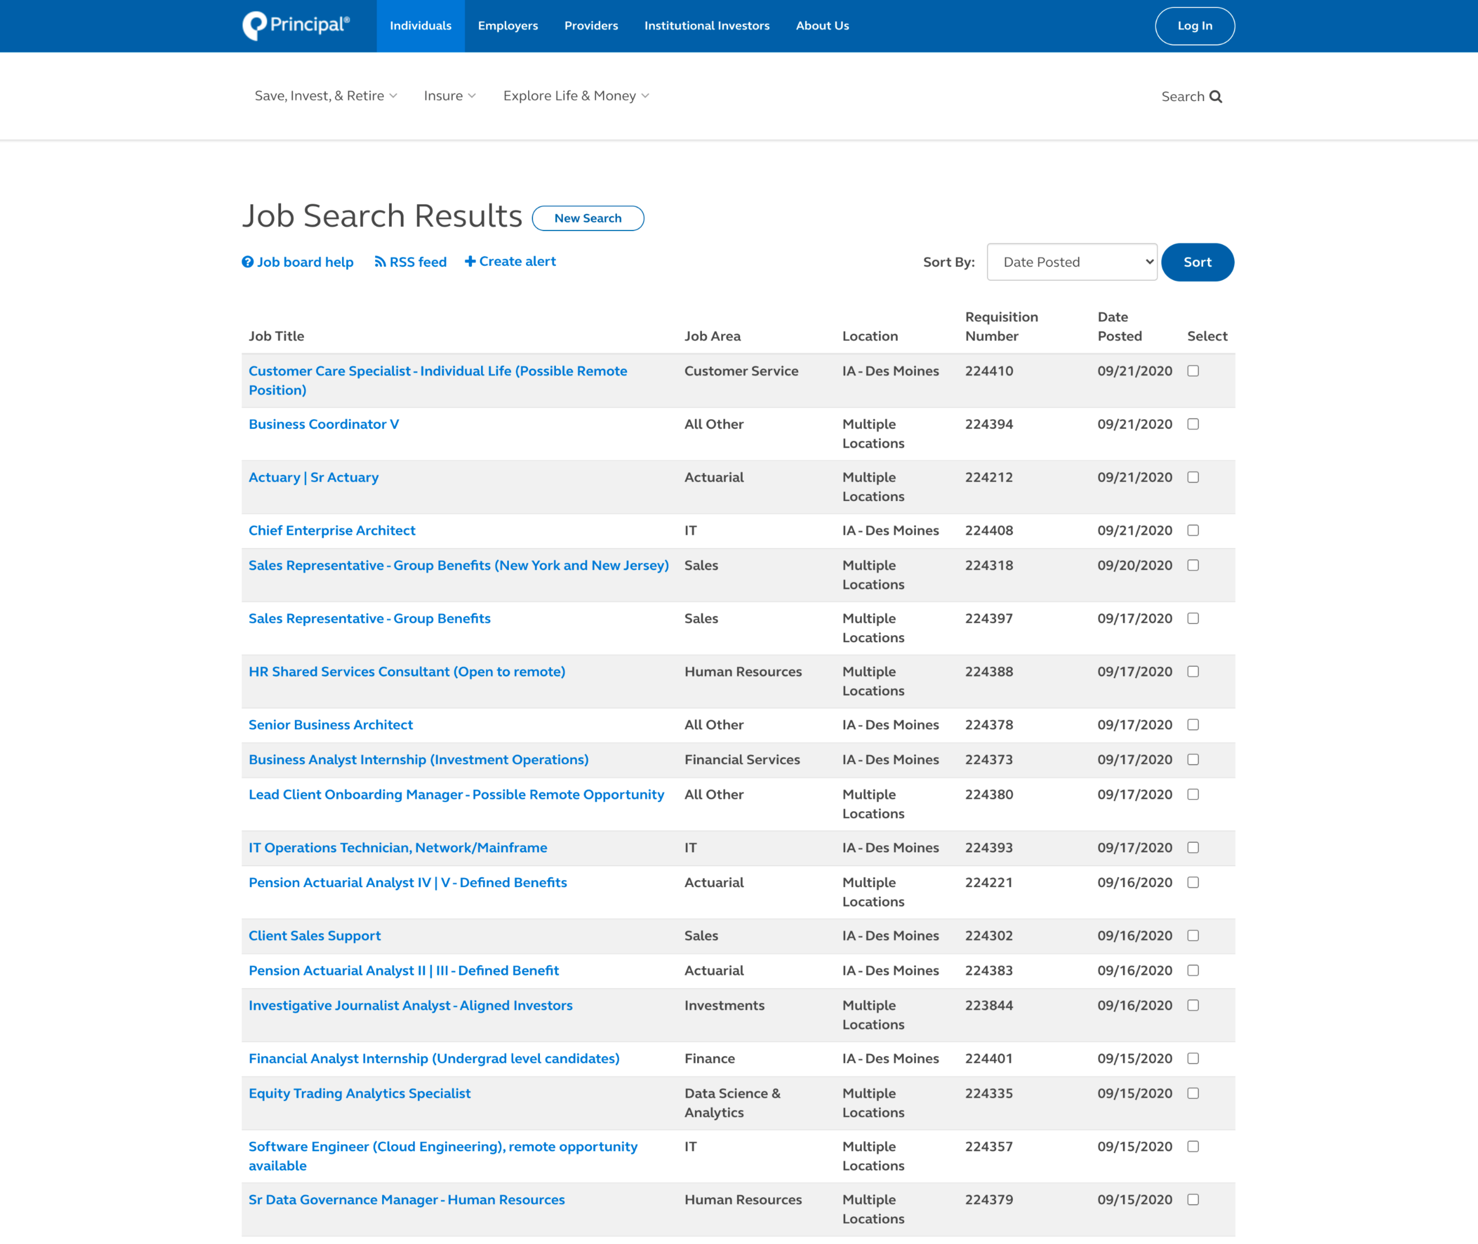Click the search magnifier icon
This screenshot has height=1244, width=1478.
[1216, 96]
